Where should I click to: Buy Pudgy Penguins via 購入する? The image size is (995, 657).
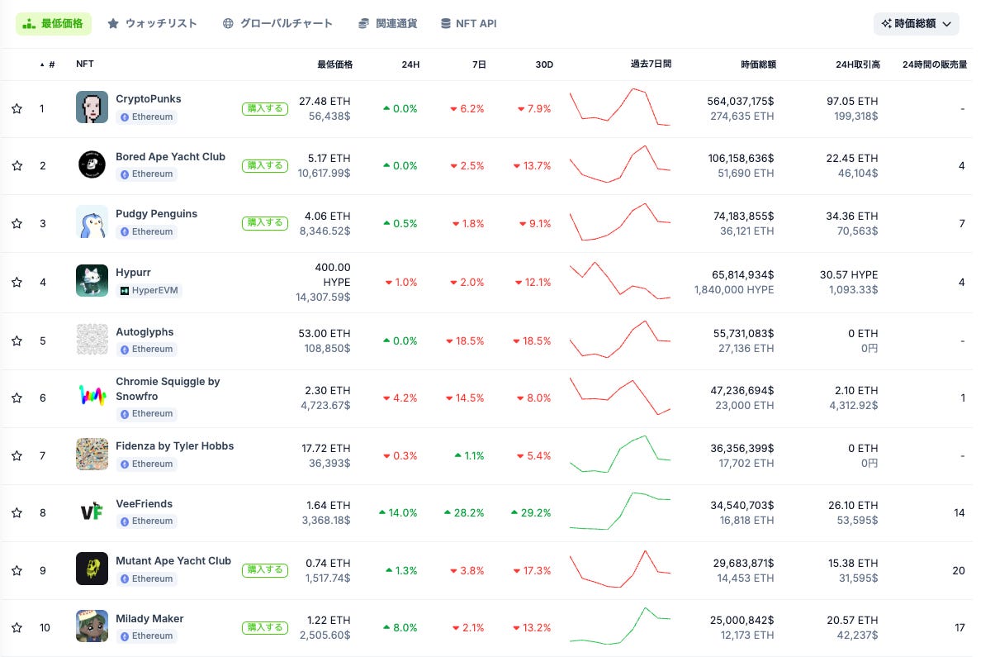coord(265,222)
